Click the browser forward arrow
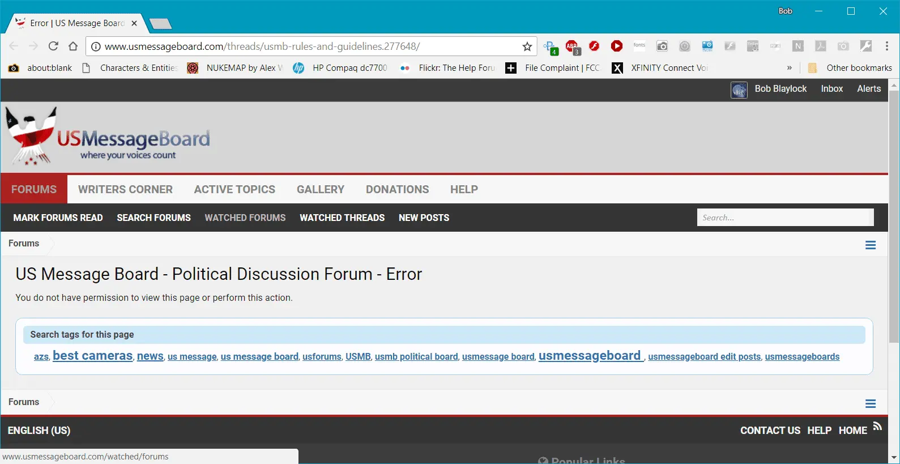 click(x=33, y=46)
